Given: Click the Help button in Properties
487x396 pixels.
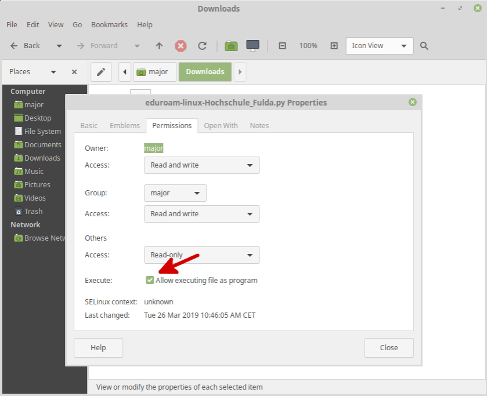Looking at the screenshot, I should (x=98, y=348).
